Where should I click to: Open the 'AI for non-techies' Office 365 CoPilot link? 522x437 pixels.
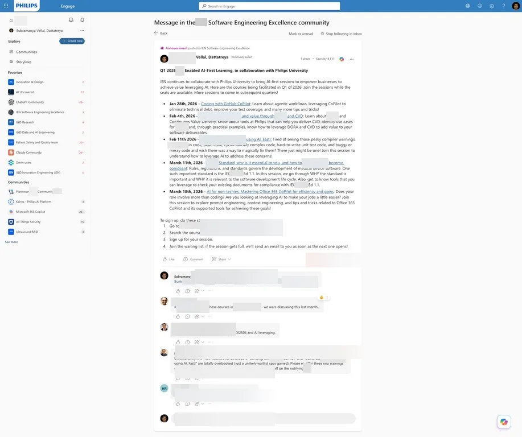pyautogui.click(x=270, y=192)
